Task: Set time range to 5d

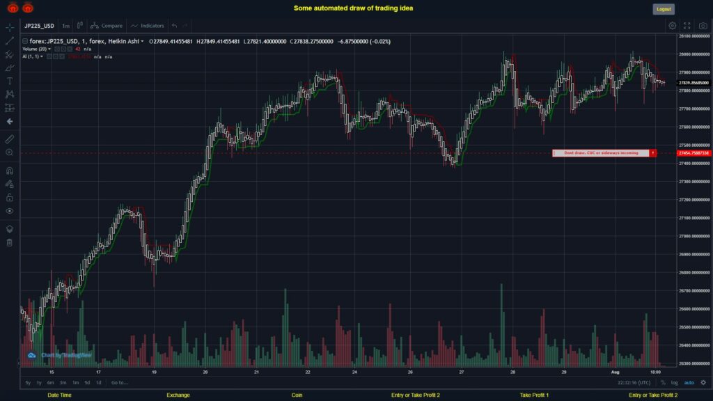Action: (87, 383)
